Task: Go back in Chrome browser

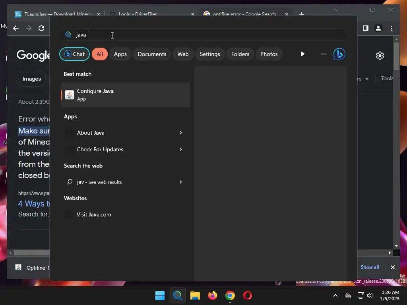Action: point(16,28)
